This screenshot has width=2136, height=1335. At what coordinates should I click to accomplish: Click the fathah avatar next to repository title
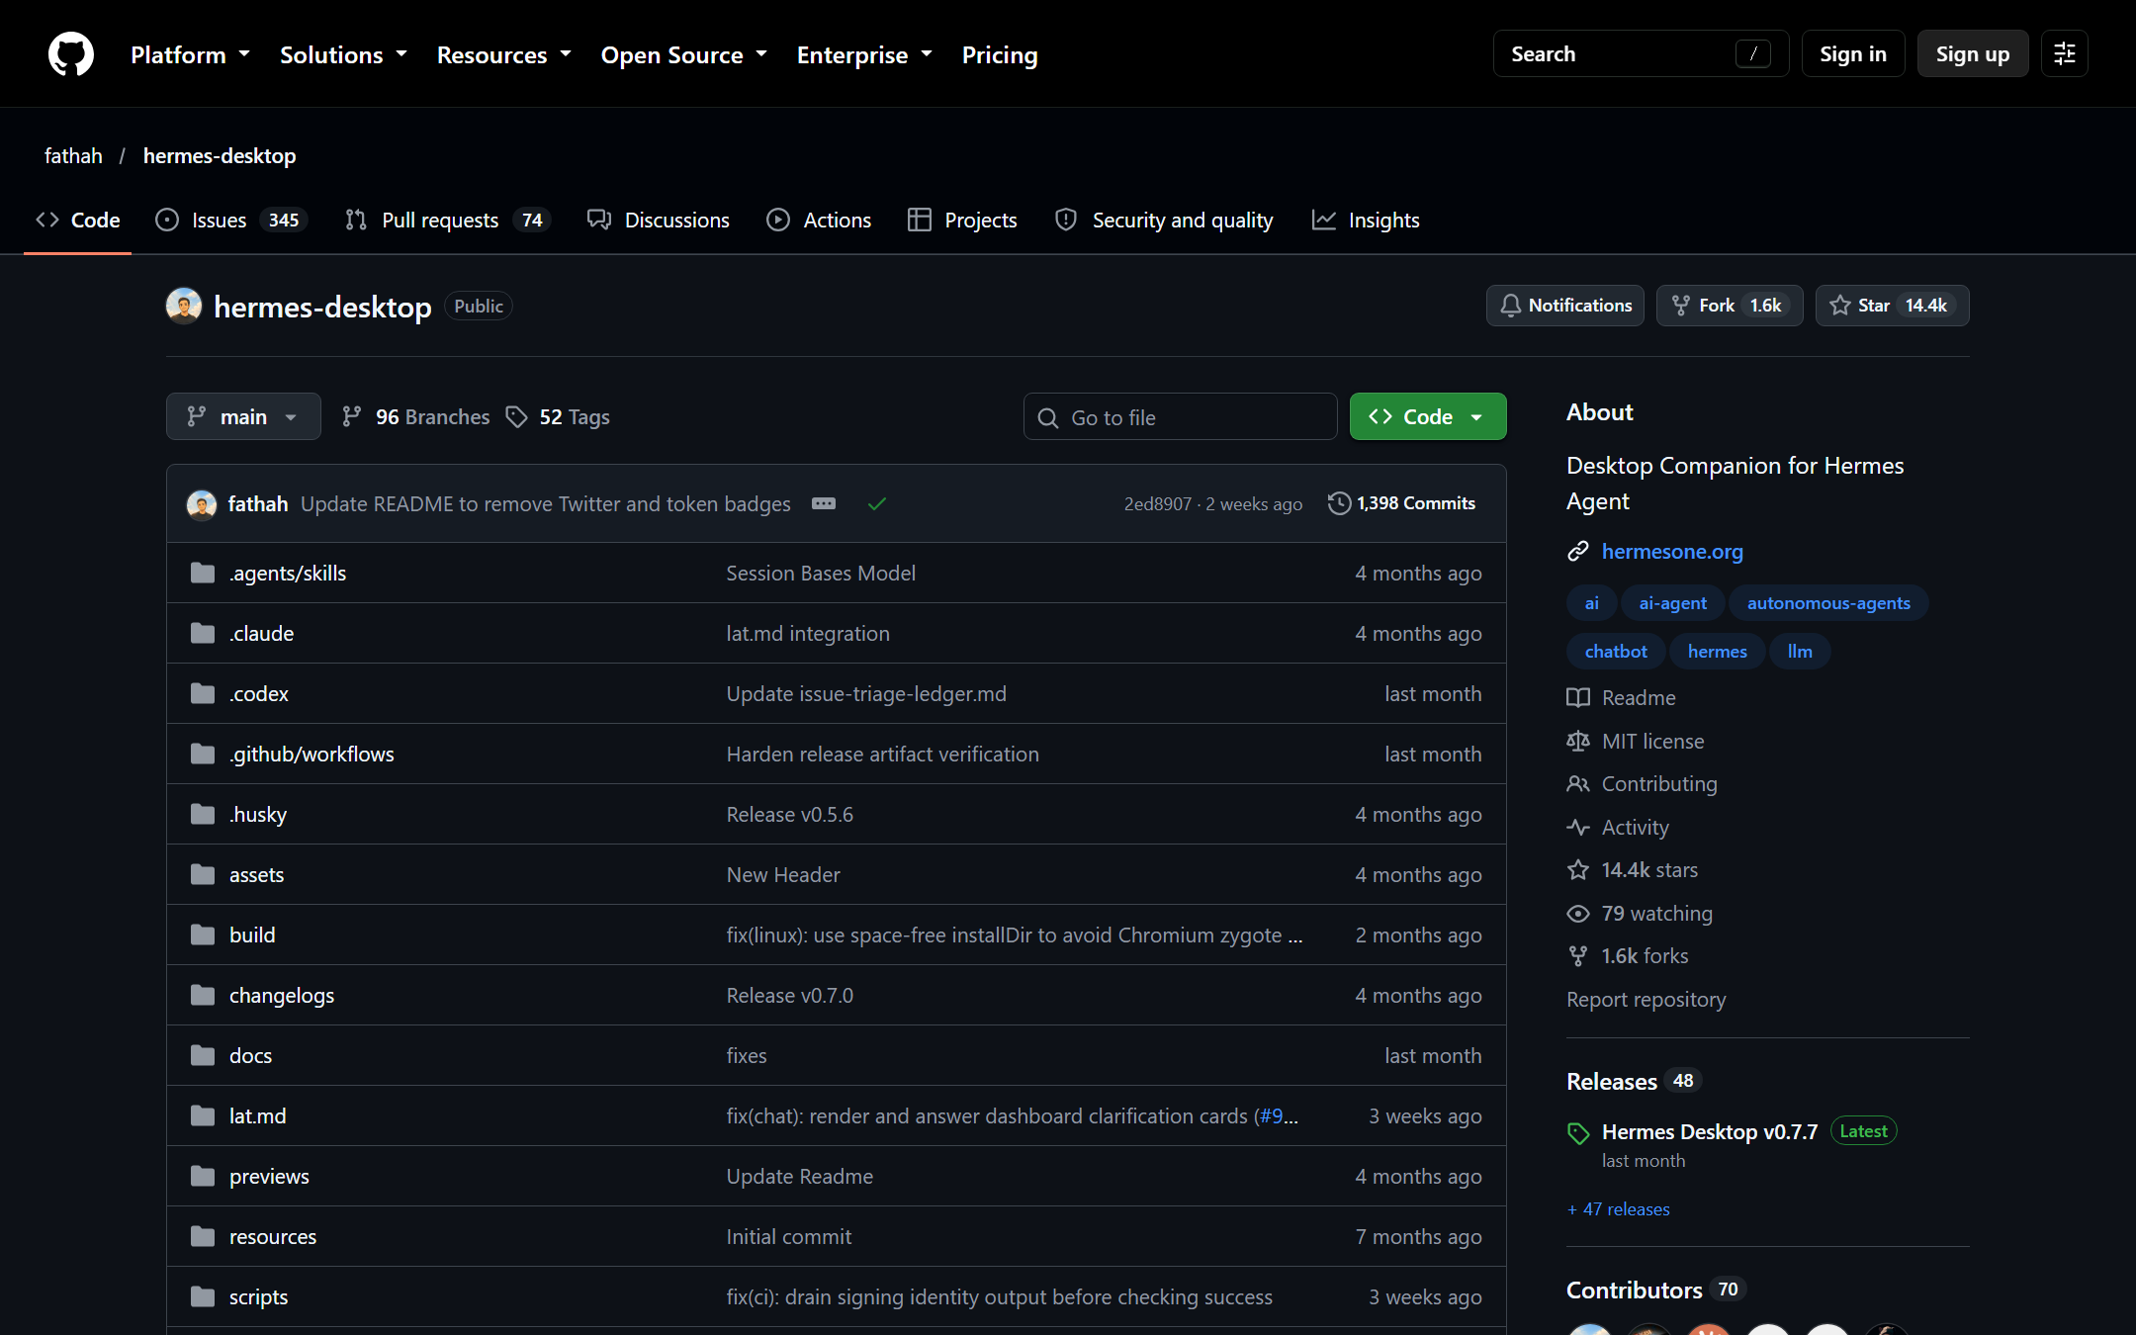pos(184,307)
